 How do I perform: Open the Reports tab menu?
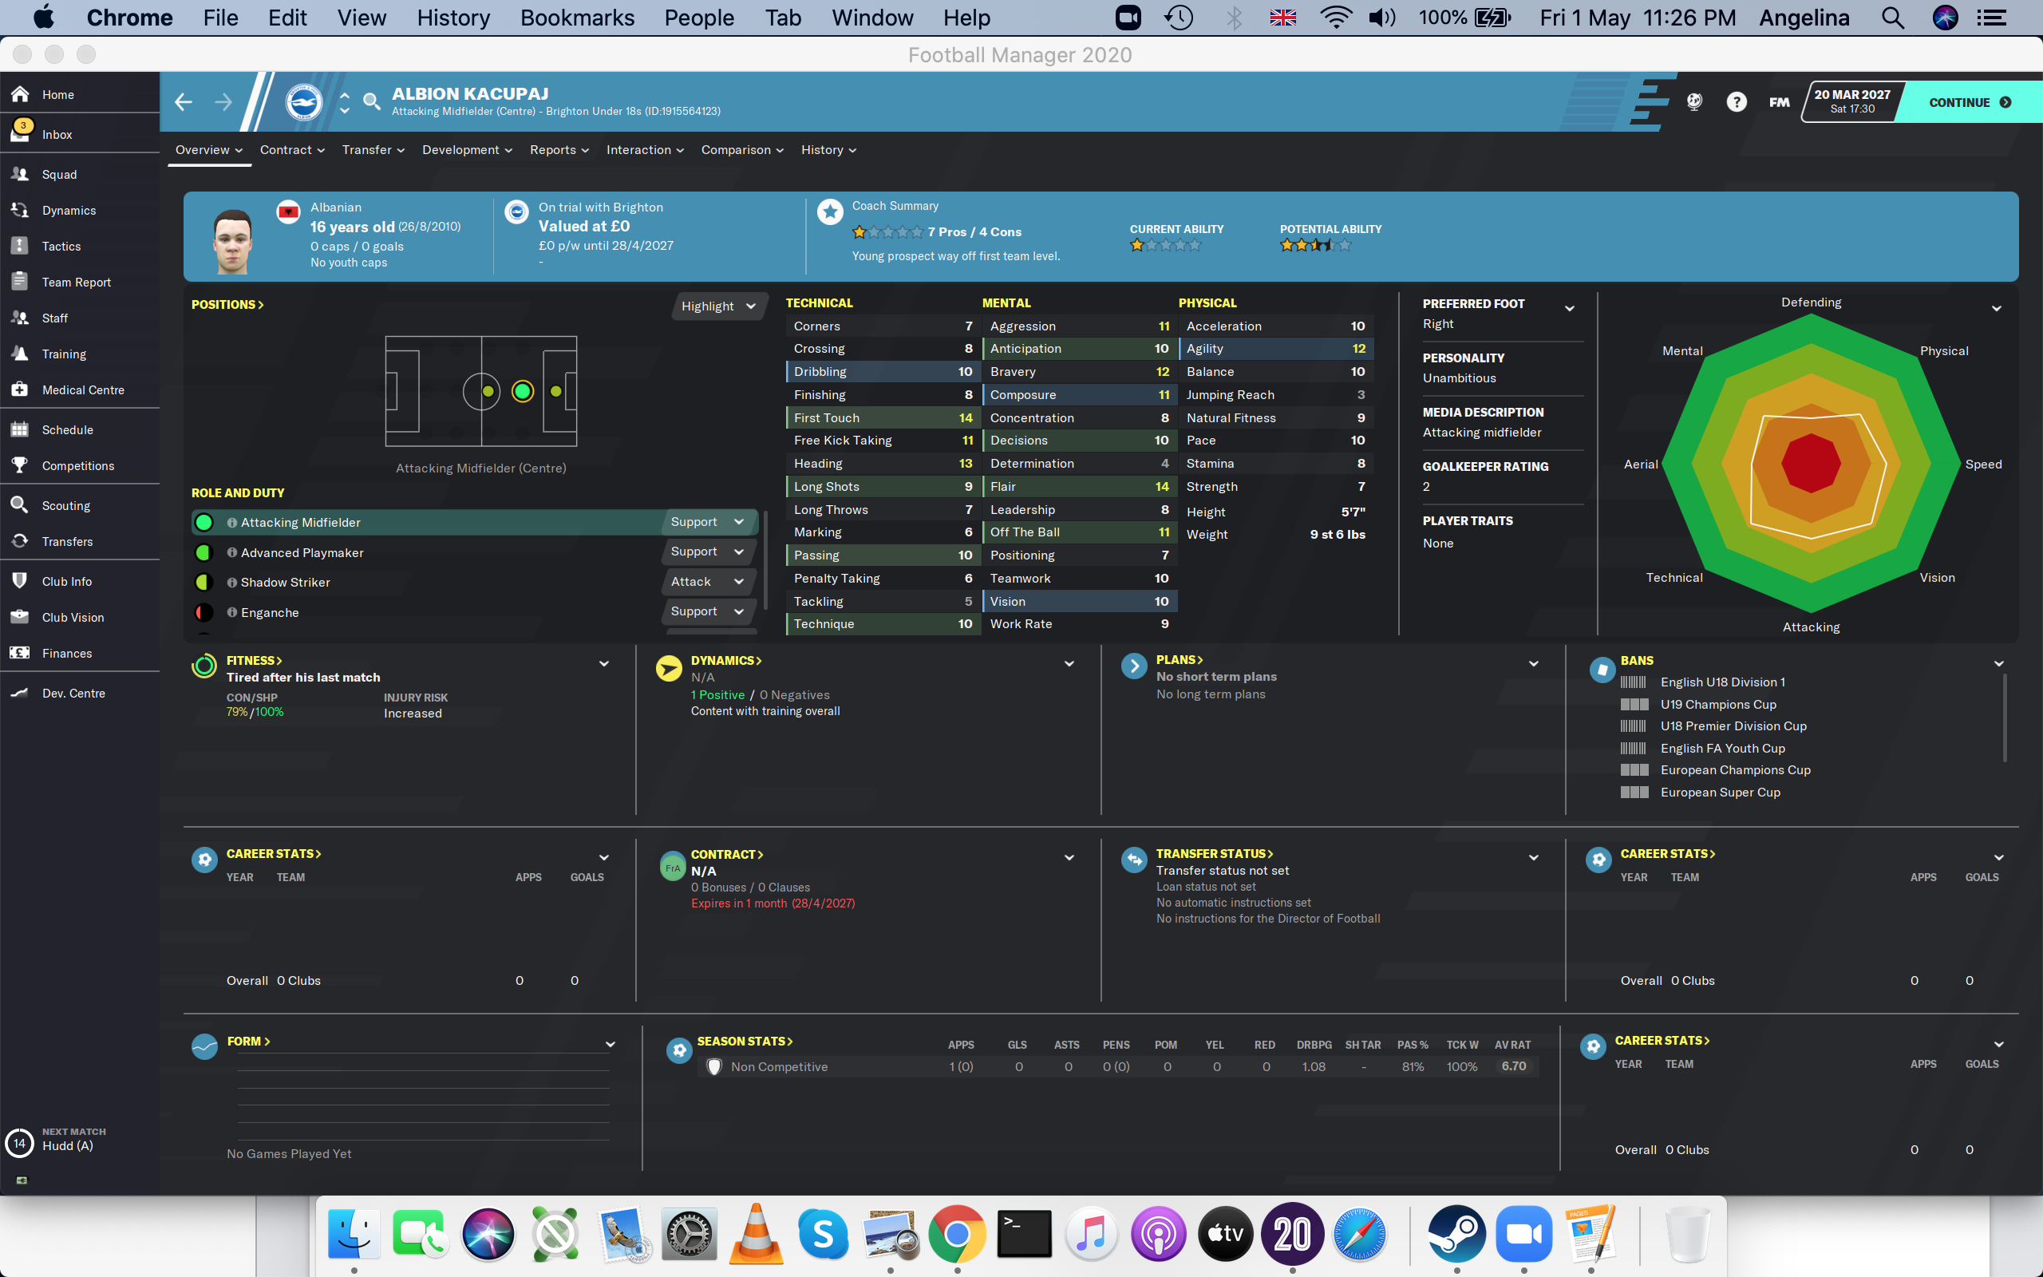pyautogui.click(x=559, y=149)
